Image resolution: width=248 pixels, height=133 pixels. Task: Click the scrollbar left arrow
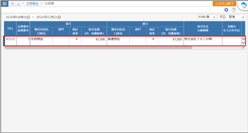(x=6, y=48)
